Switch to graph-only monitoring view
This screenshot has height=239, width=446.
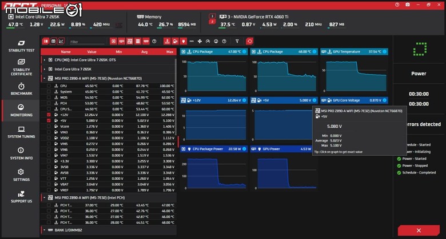click(x=61, y=42)
